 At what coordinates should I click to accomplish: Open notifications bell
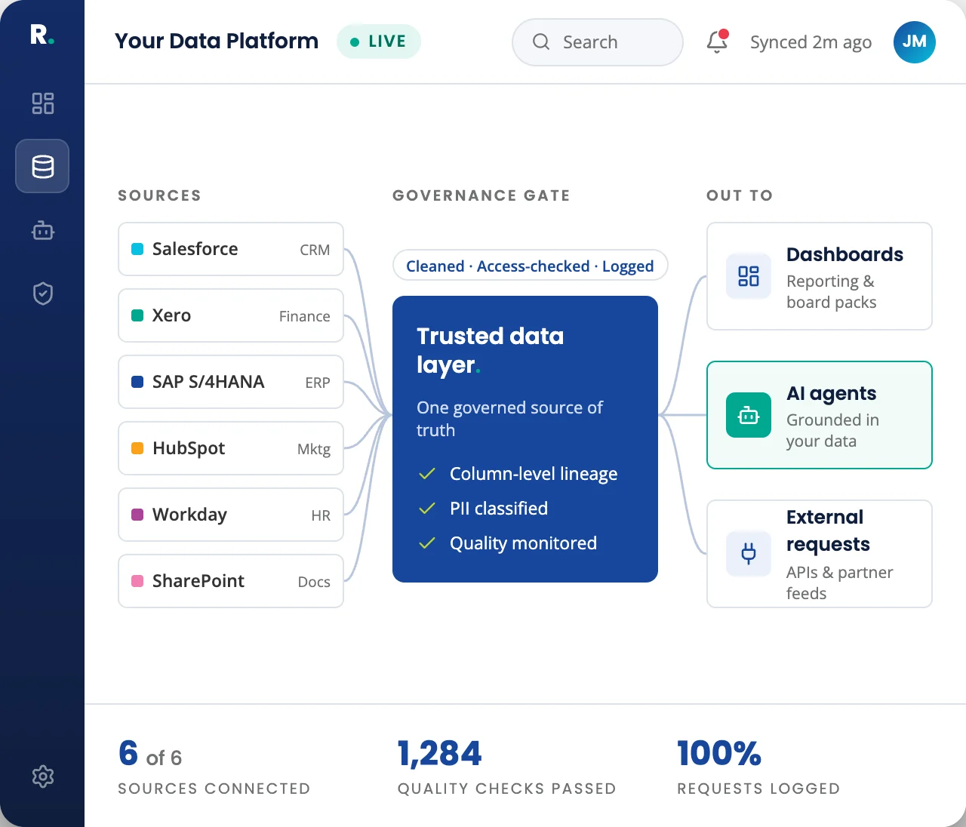coord(717,42)
